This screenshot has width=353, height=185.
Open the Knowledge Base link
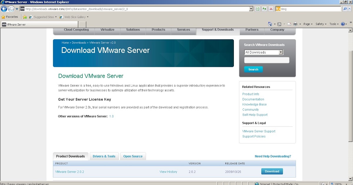click(x=254, y=105)
